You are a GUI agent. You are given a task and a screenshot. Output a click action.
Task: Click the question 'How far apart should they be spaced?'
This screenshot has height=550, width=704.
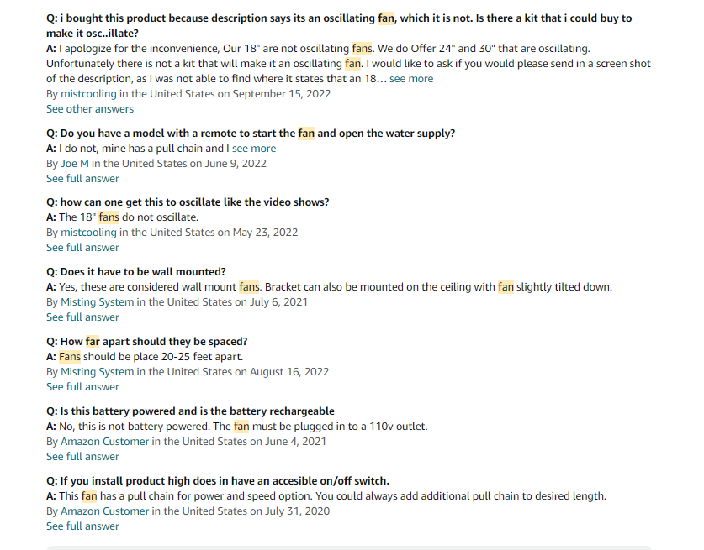coord(147,342)
